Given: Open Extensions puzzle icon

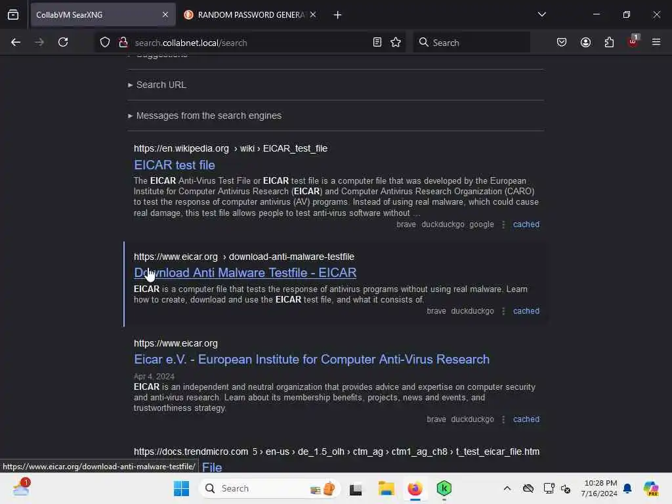Looking at the screenshot, I should (x=609, y=43).
